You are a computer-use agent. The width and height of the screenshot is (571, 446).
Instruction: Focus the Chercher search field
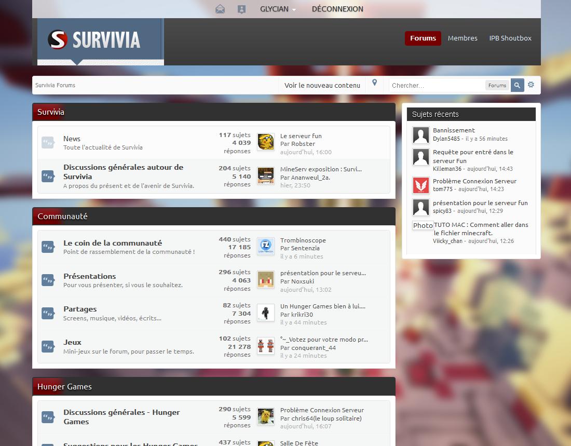pos(436,85)
